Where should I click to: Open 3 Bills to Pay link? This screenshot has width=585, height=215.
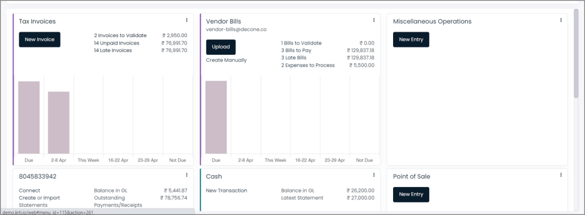[x=296, y=50]
